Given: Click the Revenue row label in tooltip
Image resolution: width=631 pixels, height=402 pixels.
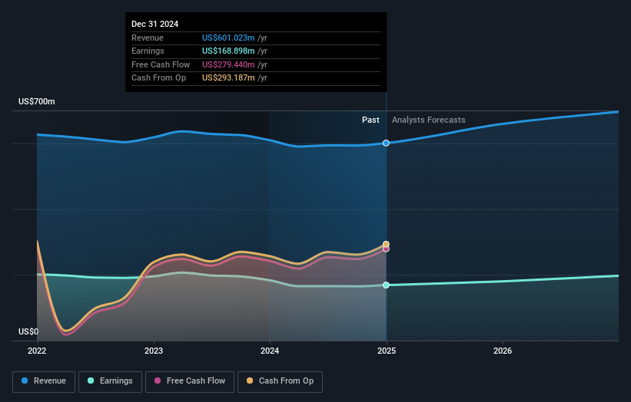Looking at the screenshot, I should [148, 38].
